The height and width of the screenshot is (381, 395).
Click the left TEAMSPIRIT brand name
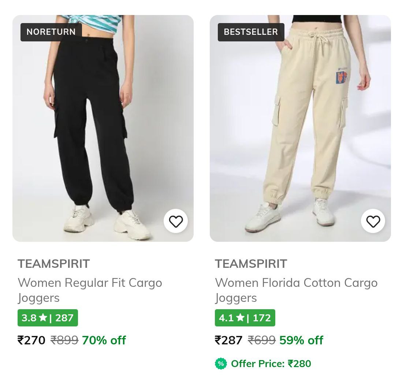click(x=53, y=263)
